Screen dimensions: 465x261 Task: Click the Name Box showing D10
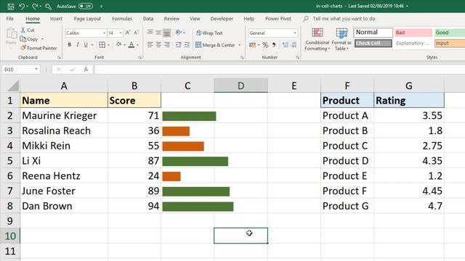tap(20, 70)
